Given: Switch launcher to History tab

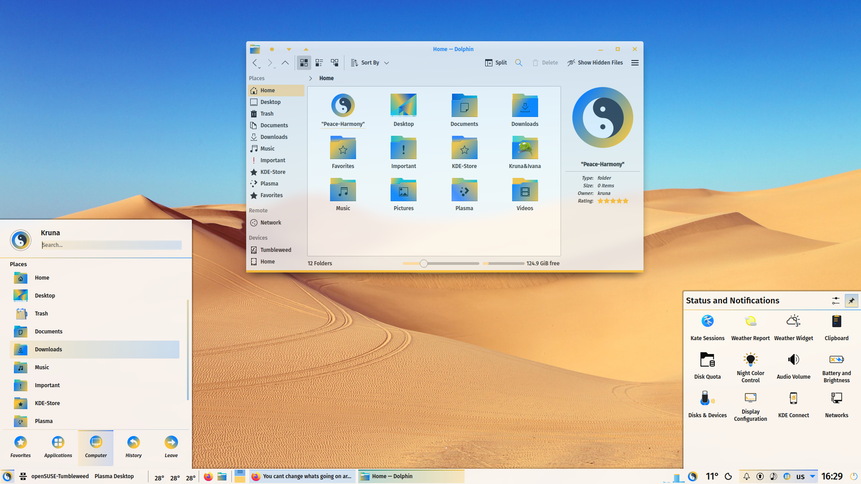Looking at the screenshot, I should pyautogui.click(x=134, y=447).
